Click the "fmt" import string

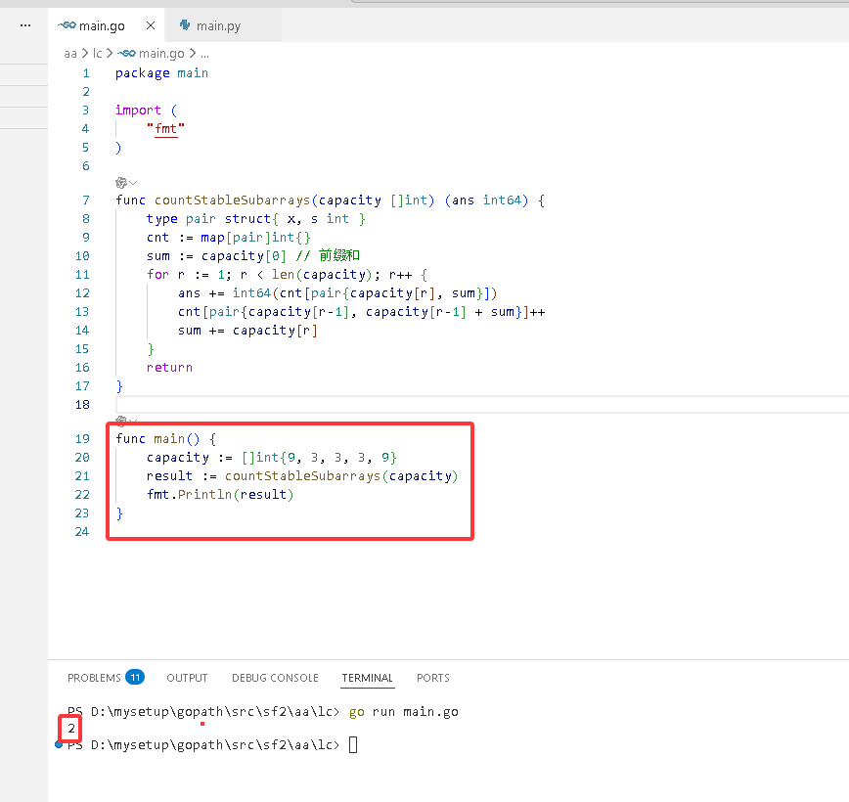[x=165, y=129]
